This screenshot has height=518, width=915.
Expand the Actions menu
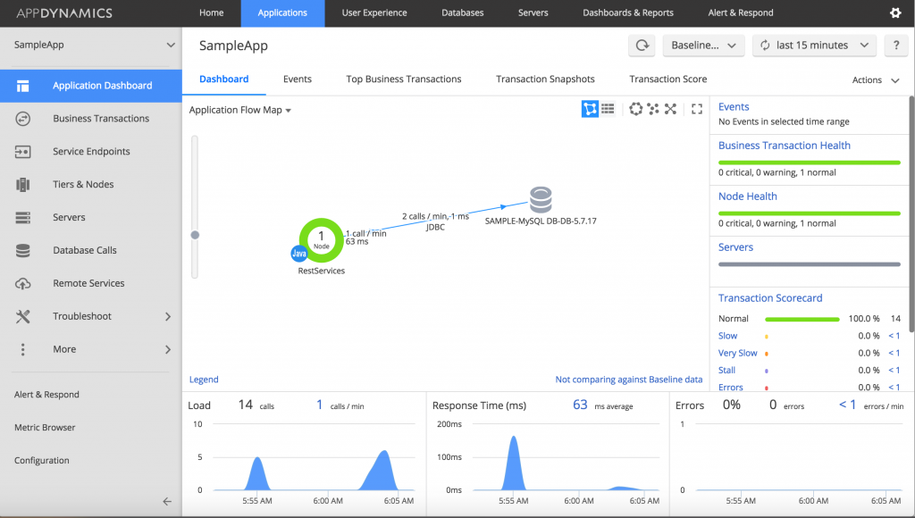point(875,80)
